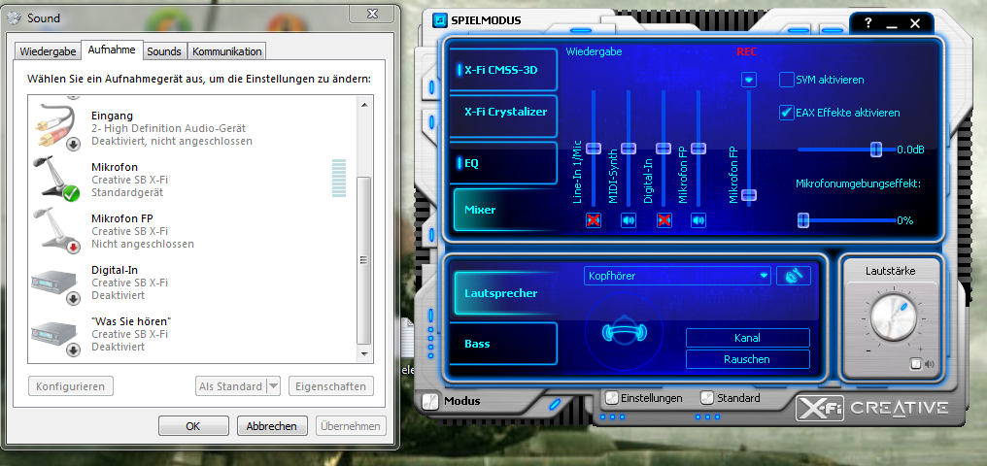This screenshot has height=466, width=987.
Task: Click the Sound dialog title icon
Action: tap(15, 18)
